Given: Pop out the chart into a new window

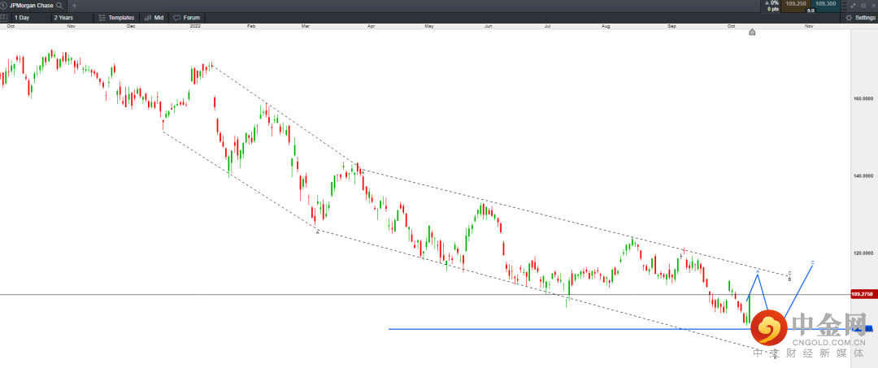Looking at the screenshot, I should pyautogui.click(x=863, y=6).
